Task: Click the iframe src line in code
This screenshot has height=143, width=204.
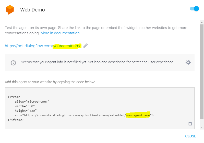Action: [84, 115]
